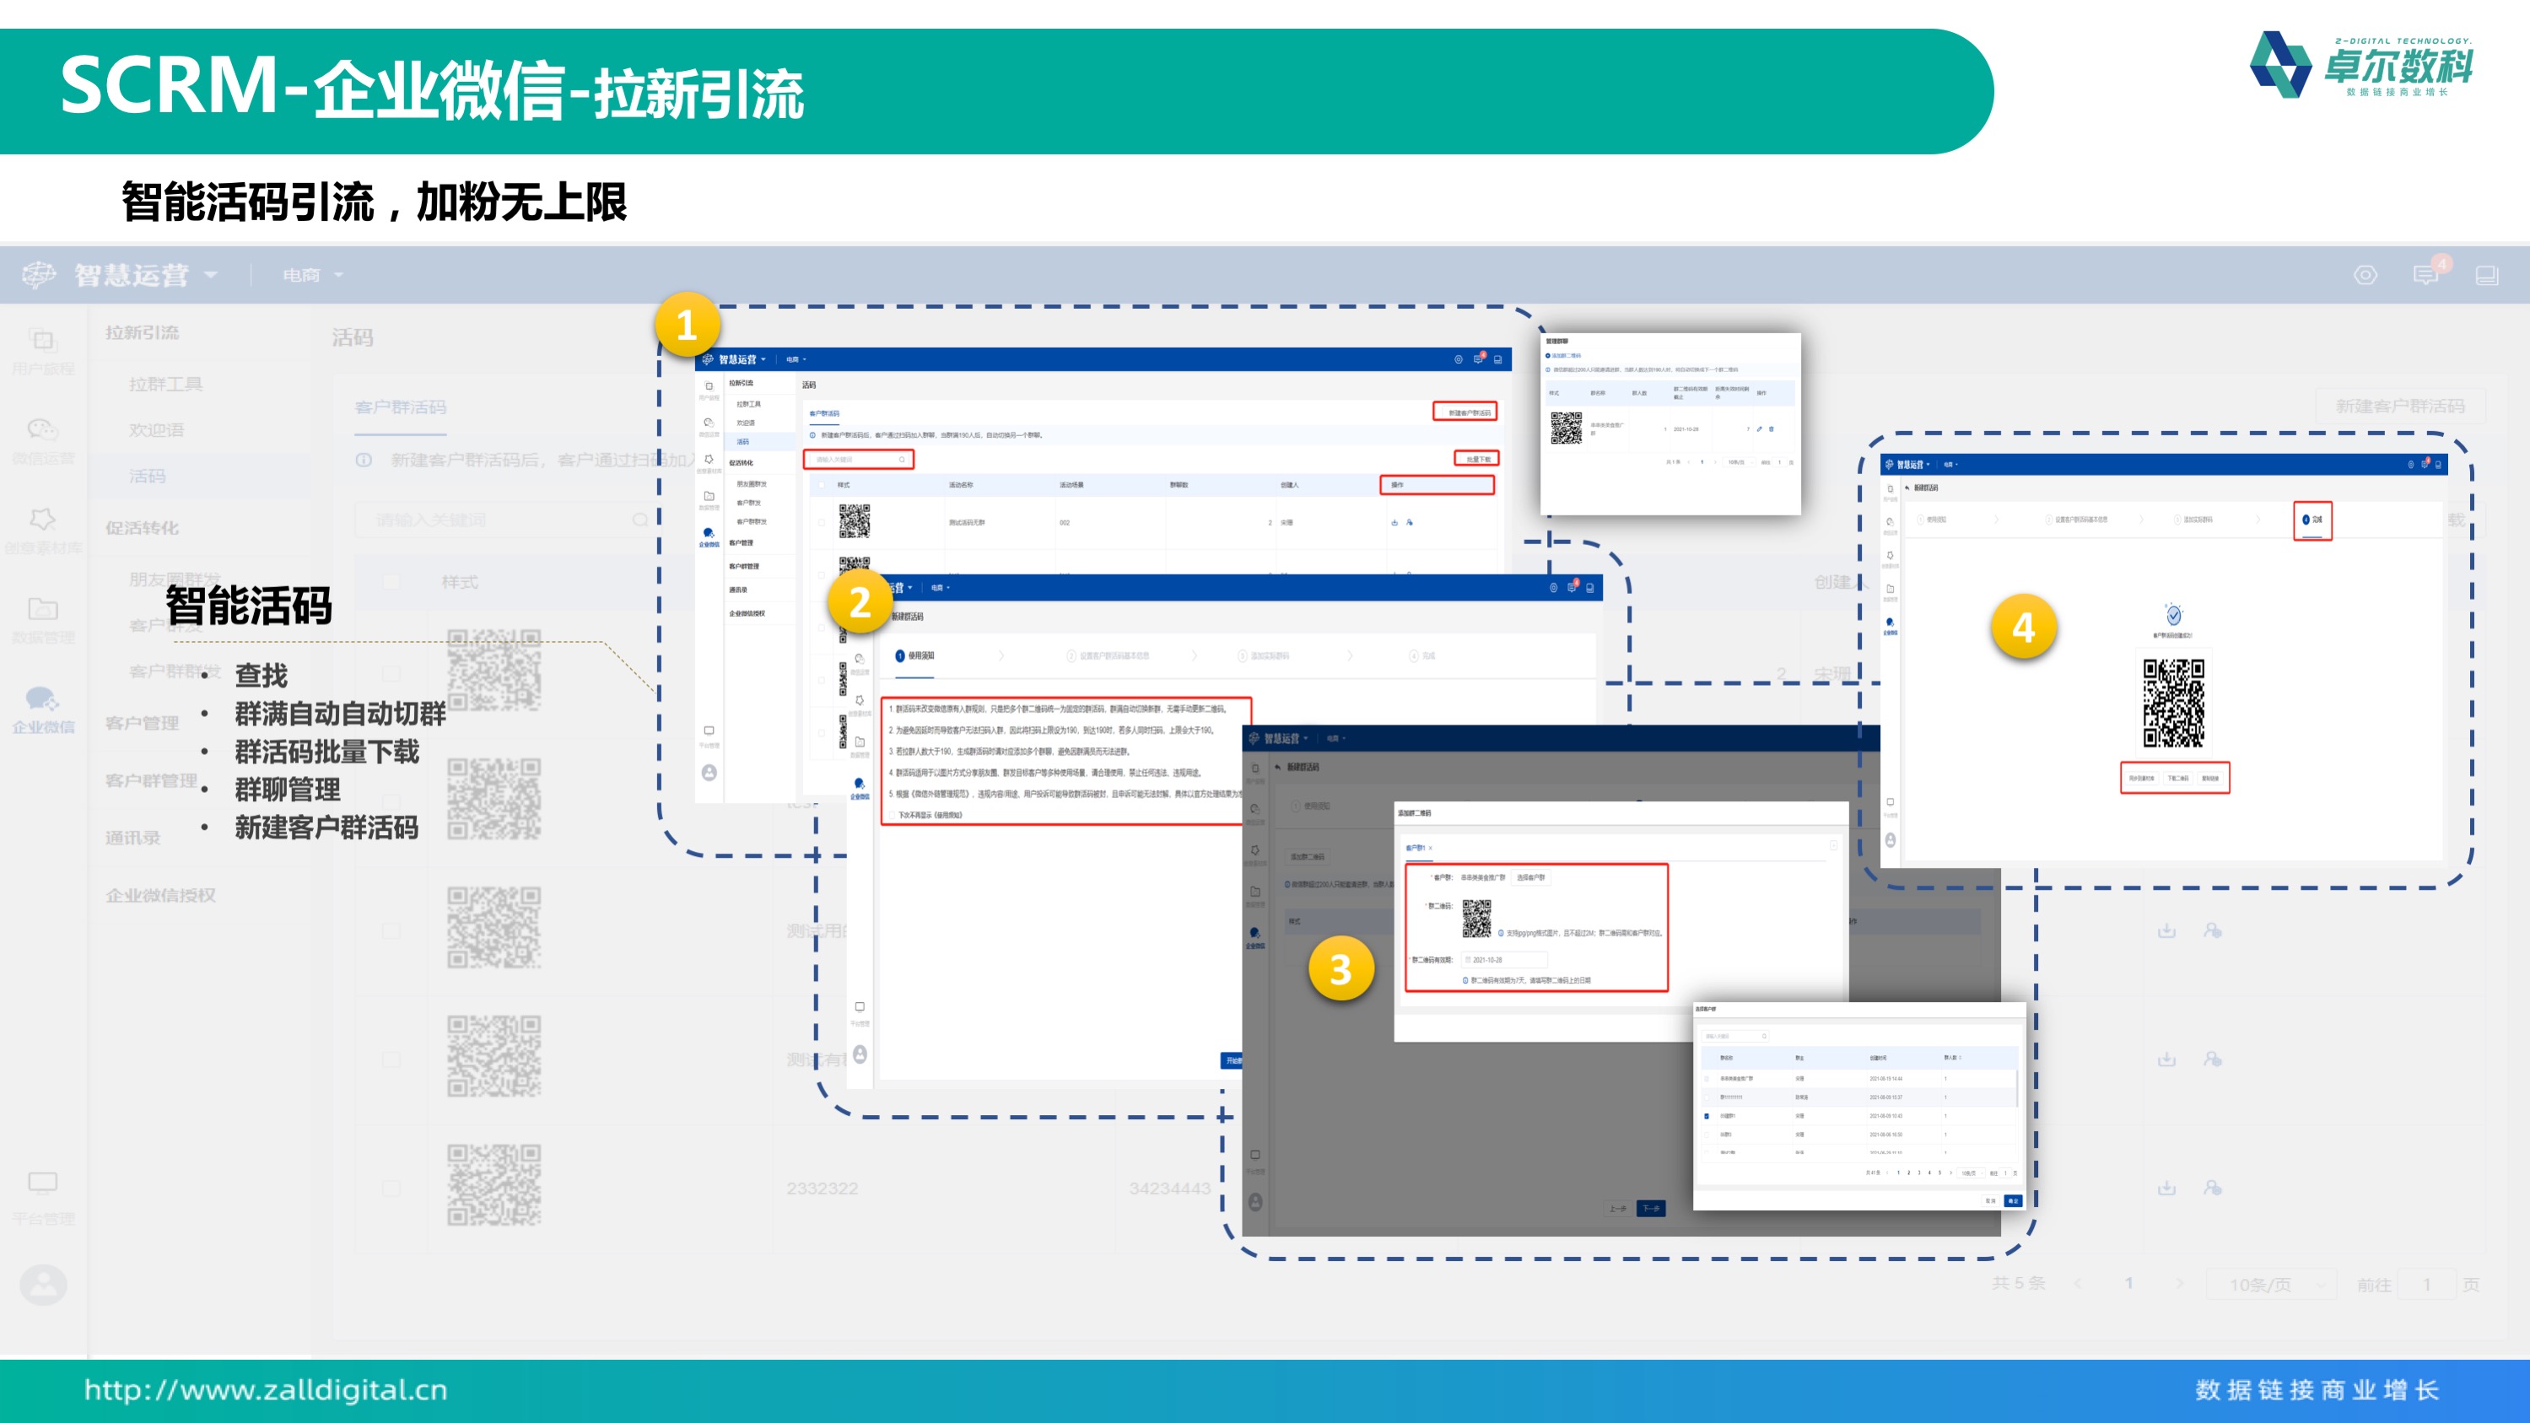
Task: Close the 客户群1 tab in 添加群二维码 dialog
Action: pos(1430,848)
